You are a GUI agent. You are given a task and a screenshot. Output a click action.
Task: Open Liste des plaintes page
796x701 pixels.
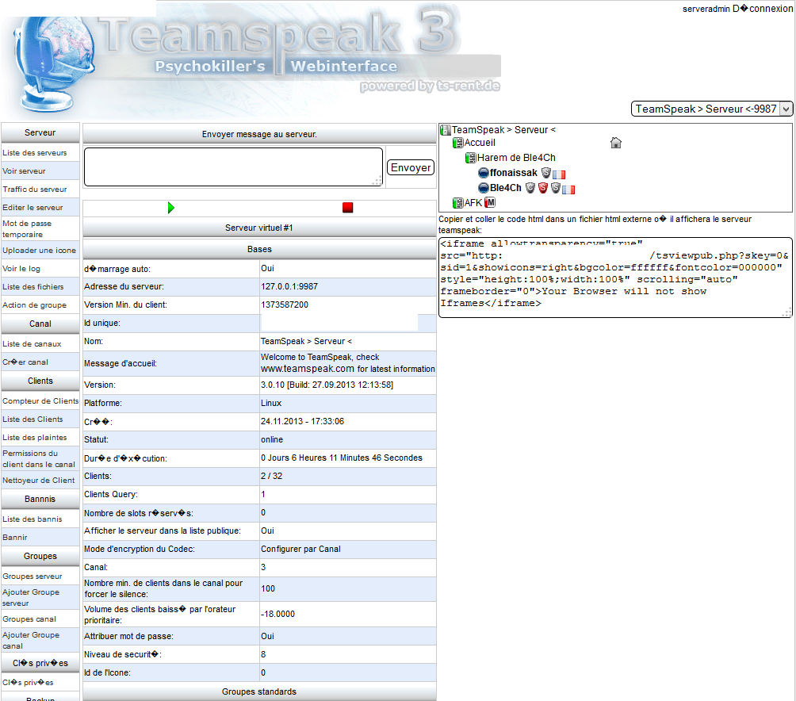point(35,438)
